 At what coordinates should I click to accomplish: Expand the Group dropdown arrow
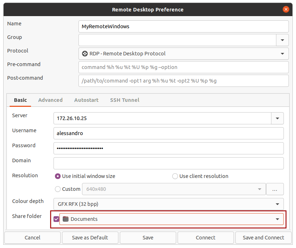pos(282,40)
